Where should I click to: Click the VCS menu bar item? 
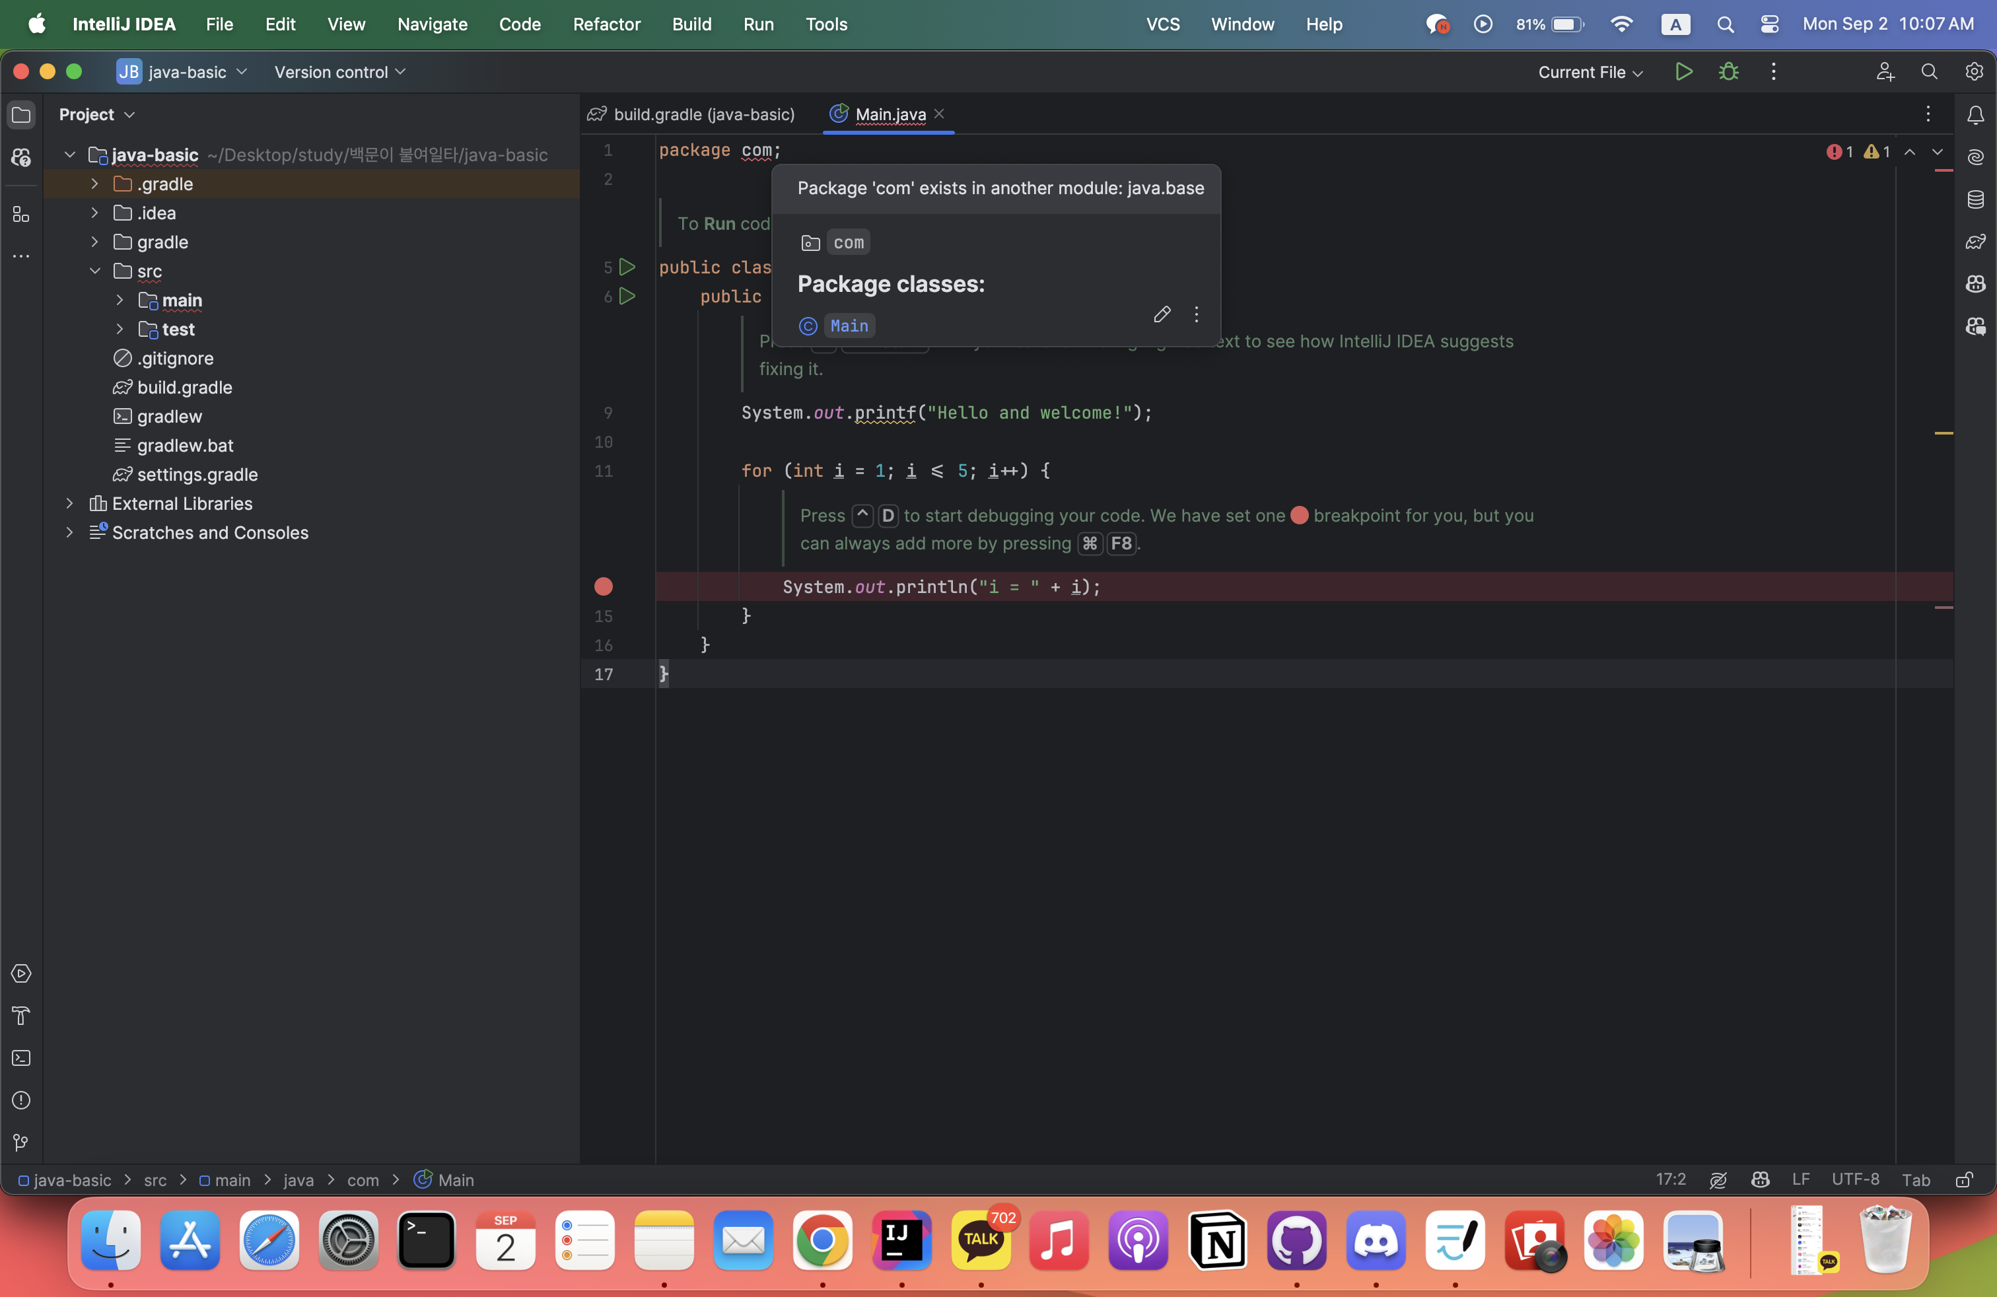1164,23
